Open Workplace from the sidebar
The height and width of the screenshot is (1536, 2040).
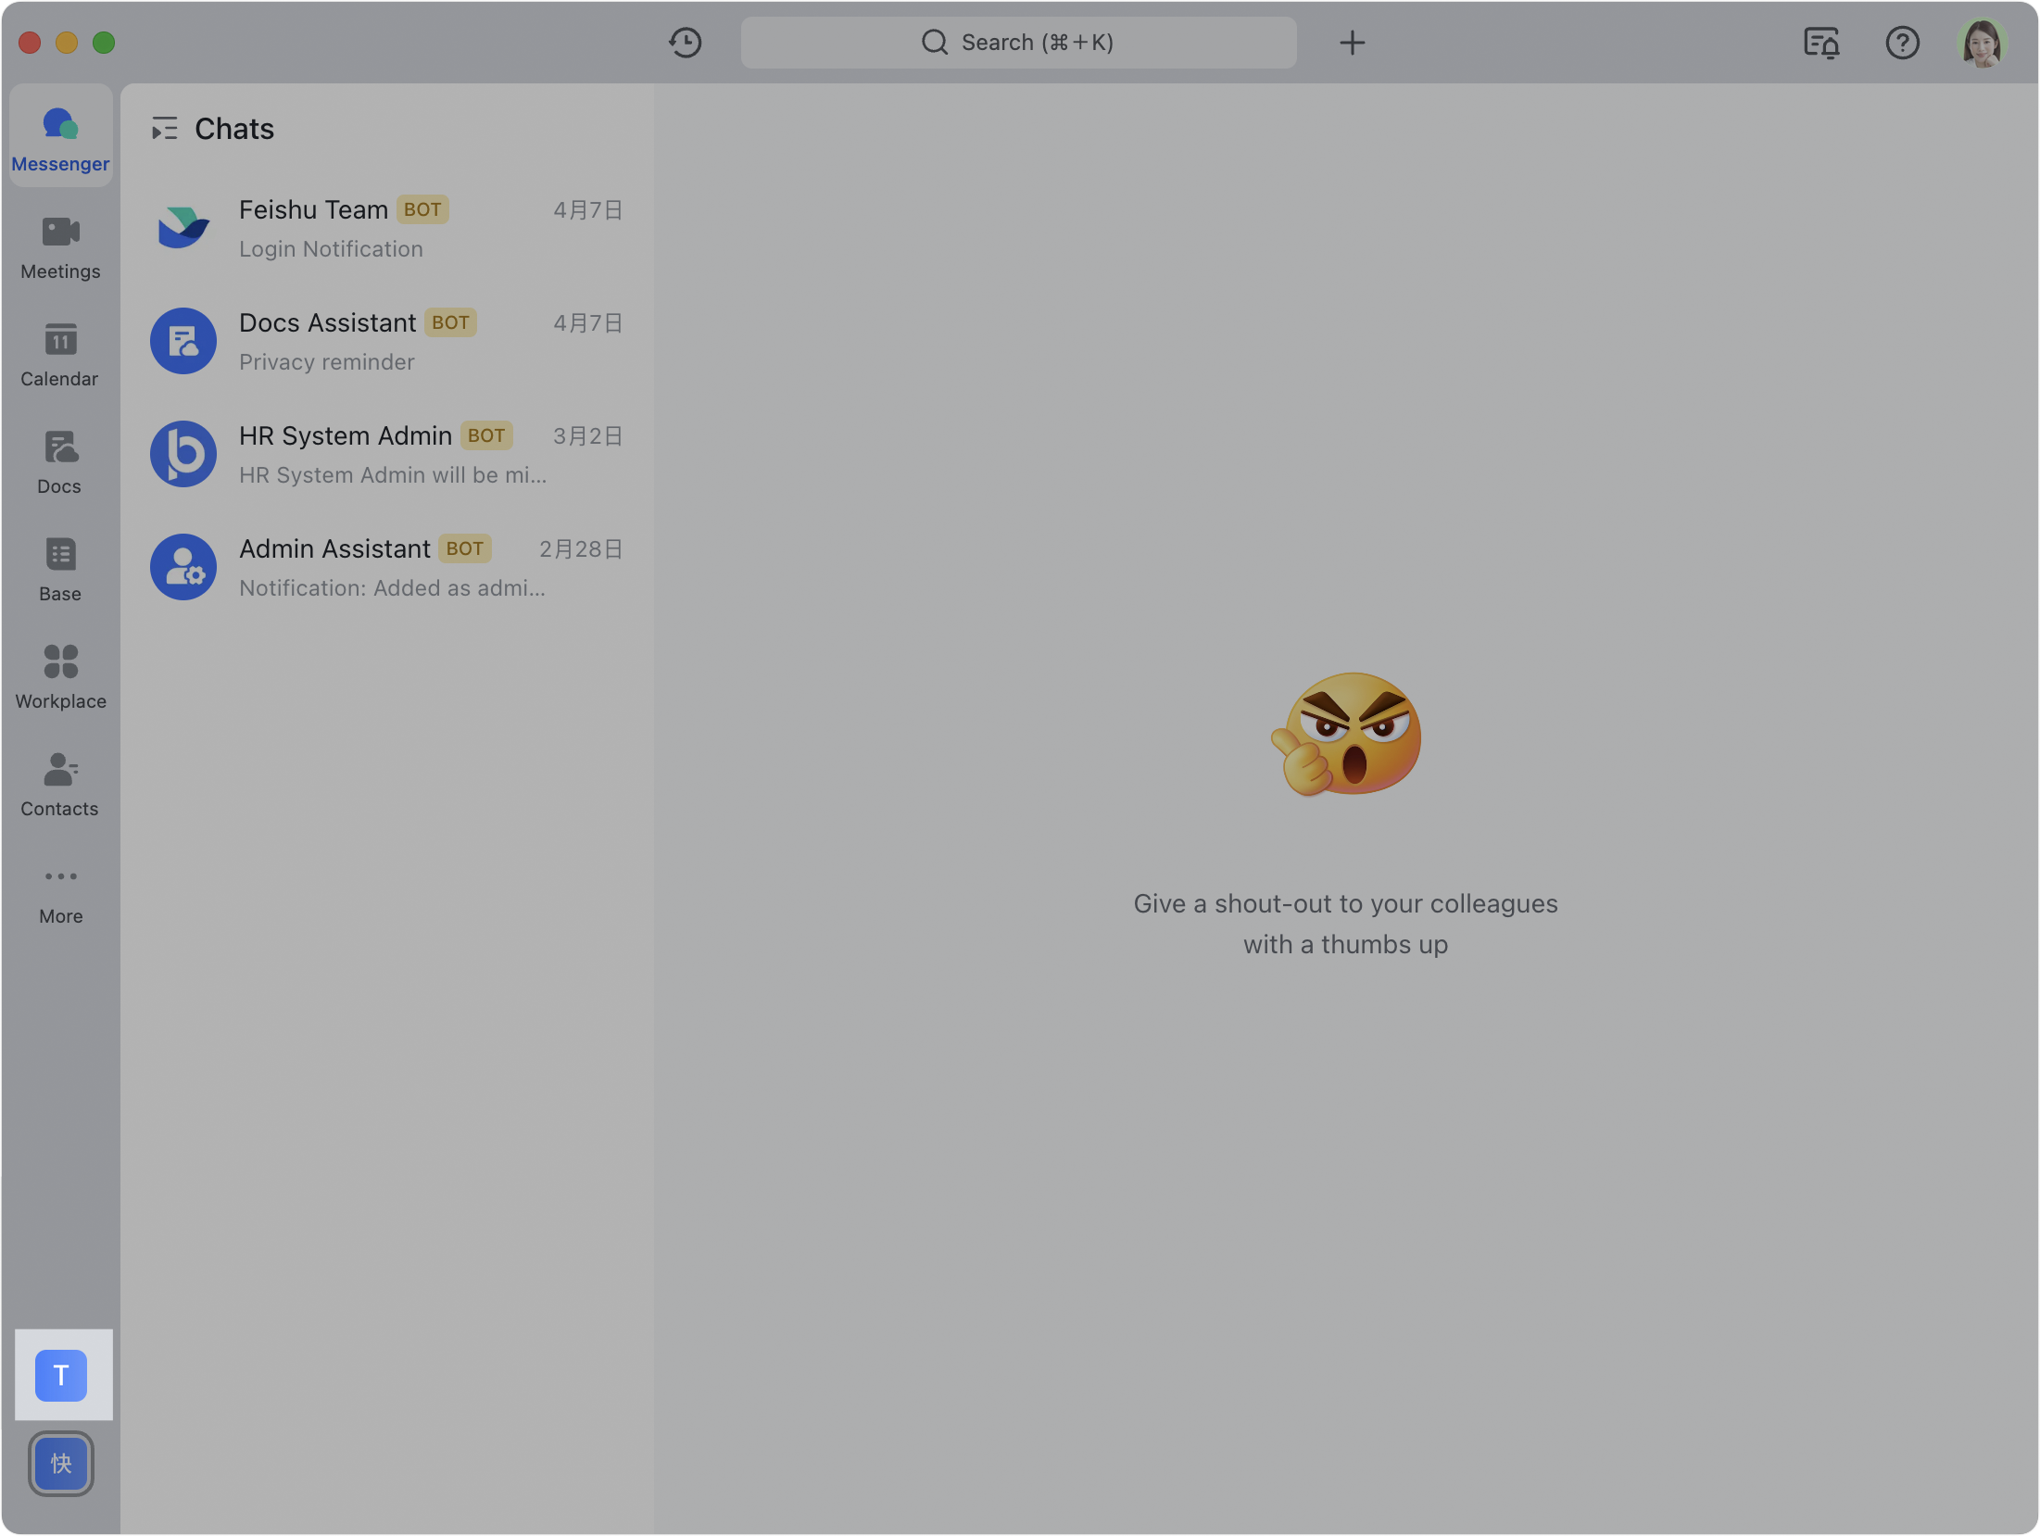[61, 676]
